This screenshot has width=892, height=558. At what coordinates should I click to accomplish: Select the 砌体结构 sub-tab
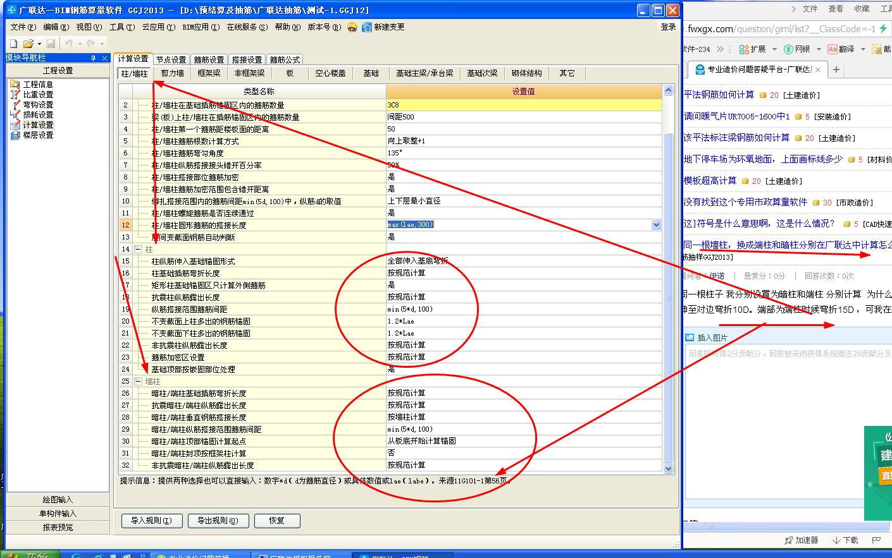(527, 73)
